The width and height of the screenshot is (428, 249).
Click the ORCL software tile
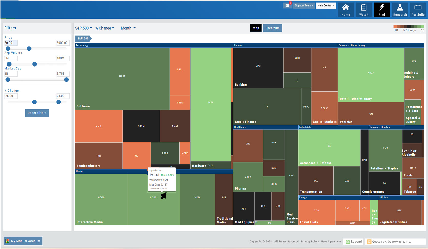click(x=180, y=71)
